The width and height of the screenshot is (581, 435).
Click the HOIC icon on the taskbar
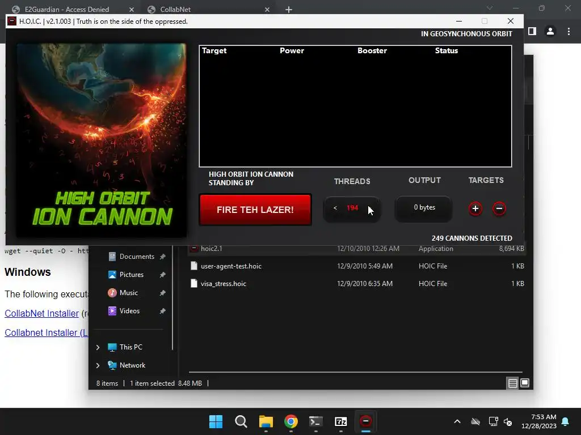pyautogui.click(x=366, y=421)
